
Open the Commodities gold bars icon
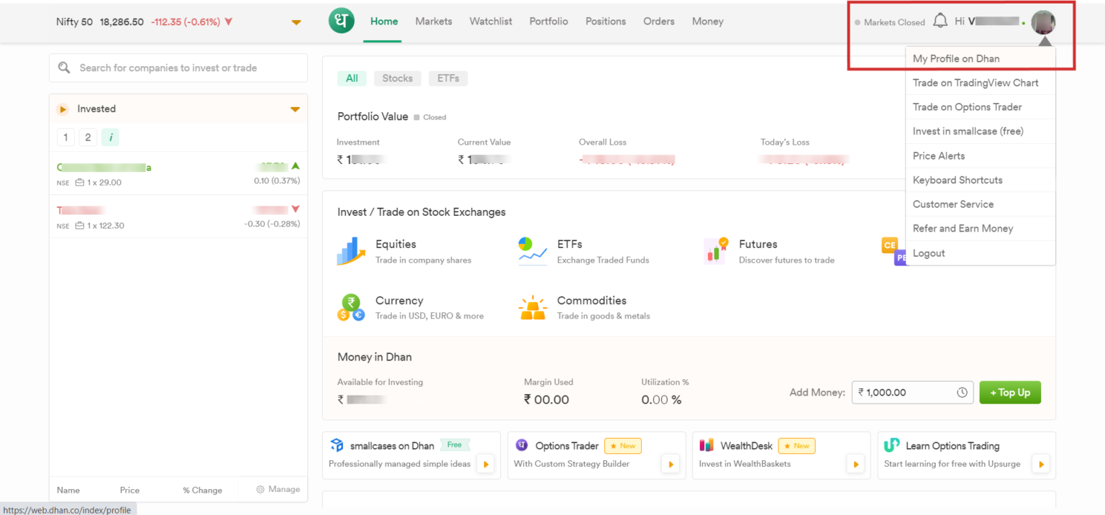(x=532, y=307)
